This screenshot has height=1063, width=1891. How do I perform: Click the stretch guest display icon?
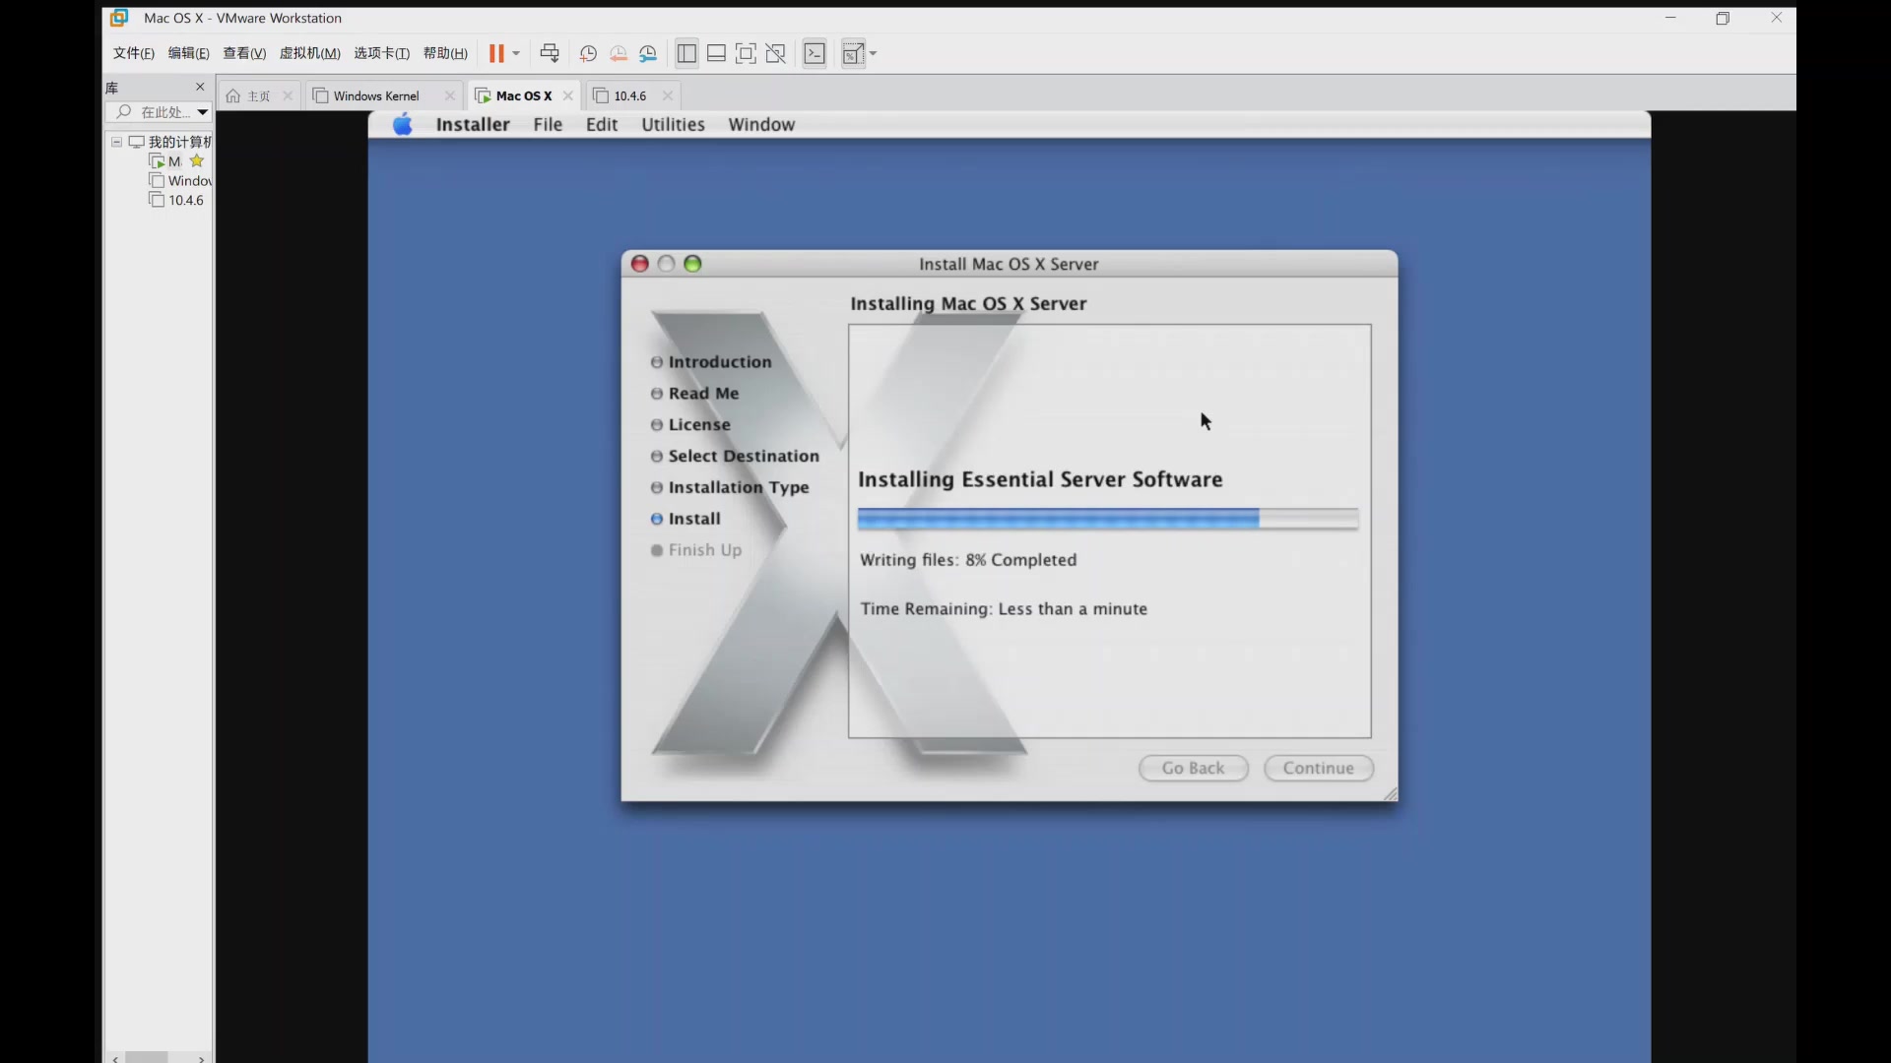(x=853, y=53)
